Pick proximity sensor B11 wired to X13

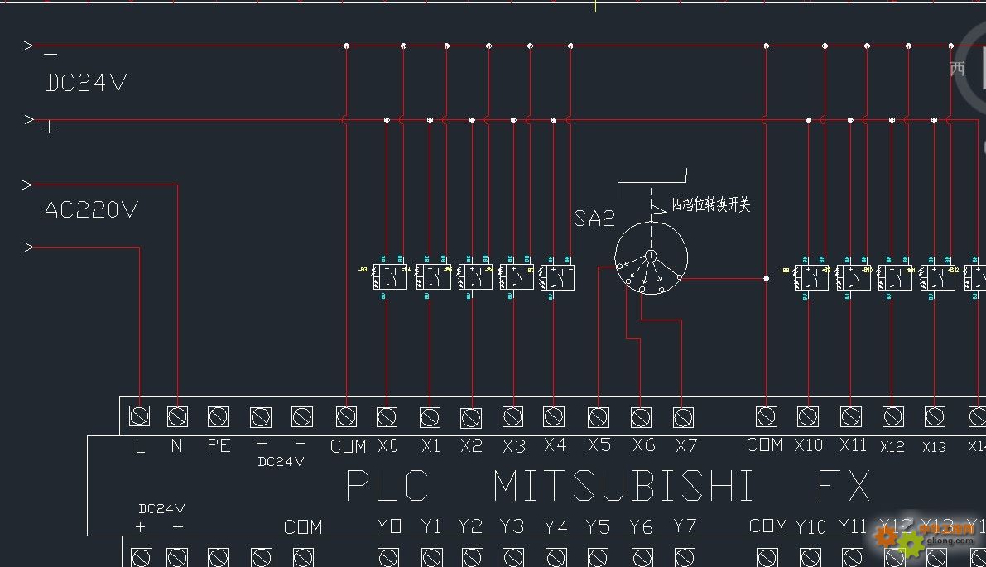(938, 277)
